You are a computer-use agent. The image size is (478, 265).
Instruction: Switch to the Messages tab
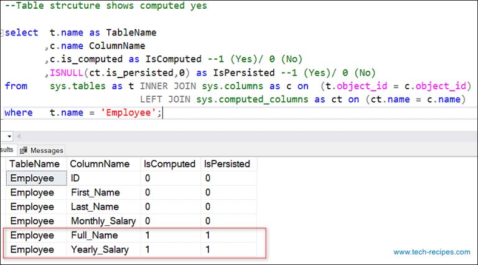pos(41,150)
